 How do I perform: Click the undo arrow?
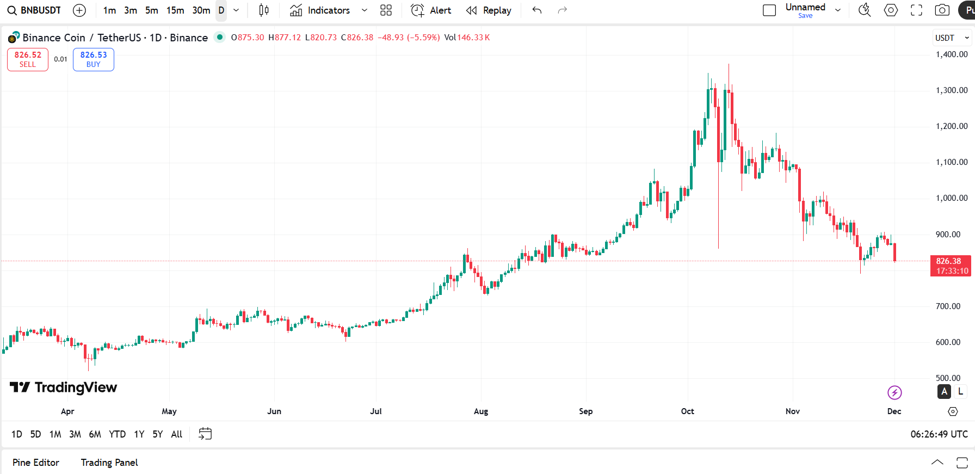536,10
